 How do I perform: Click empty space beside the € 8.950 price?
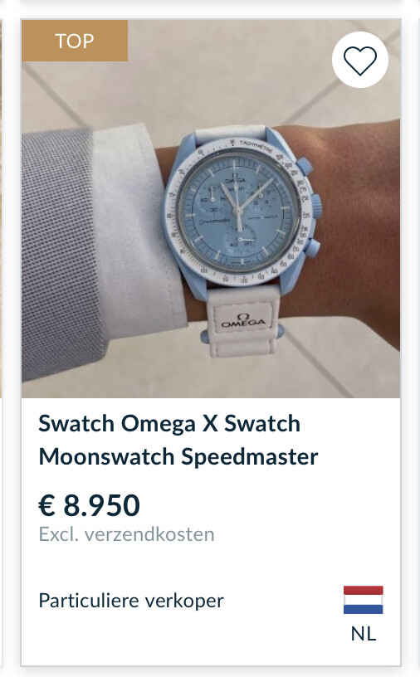[268, 505]
